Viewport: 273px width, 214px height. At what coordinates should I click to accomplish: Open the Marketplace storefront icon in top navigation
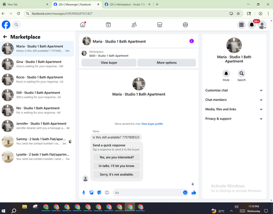tap(159, 25)
